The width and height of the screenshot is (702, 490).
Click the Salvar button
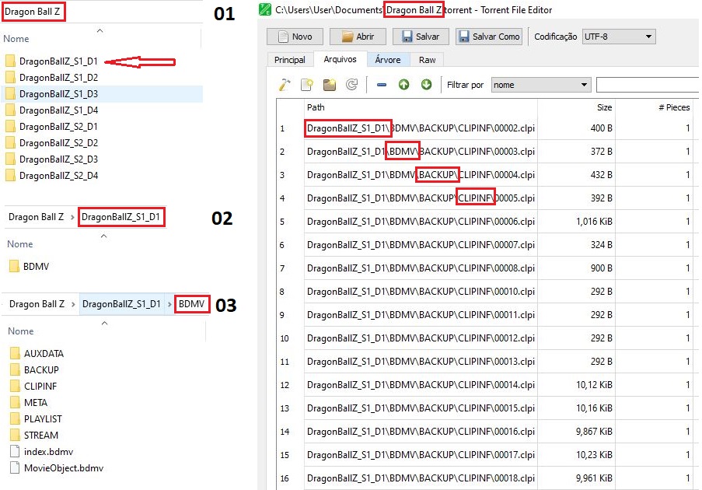(421, 37)
